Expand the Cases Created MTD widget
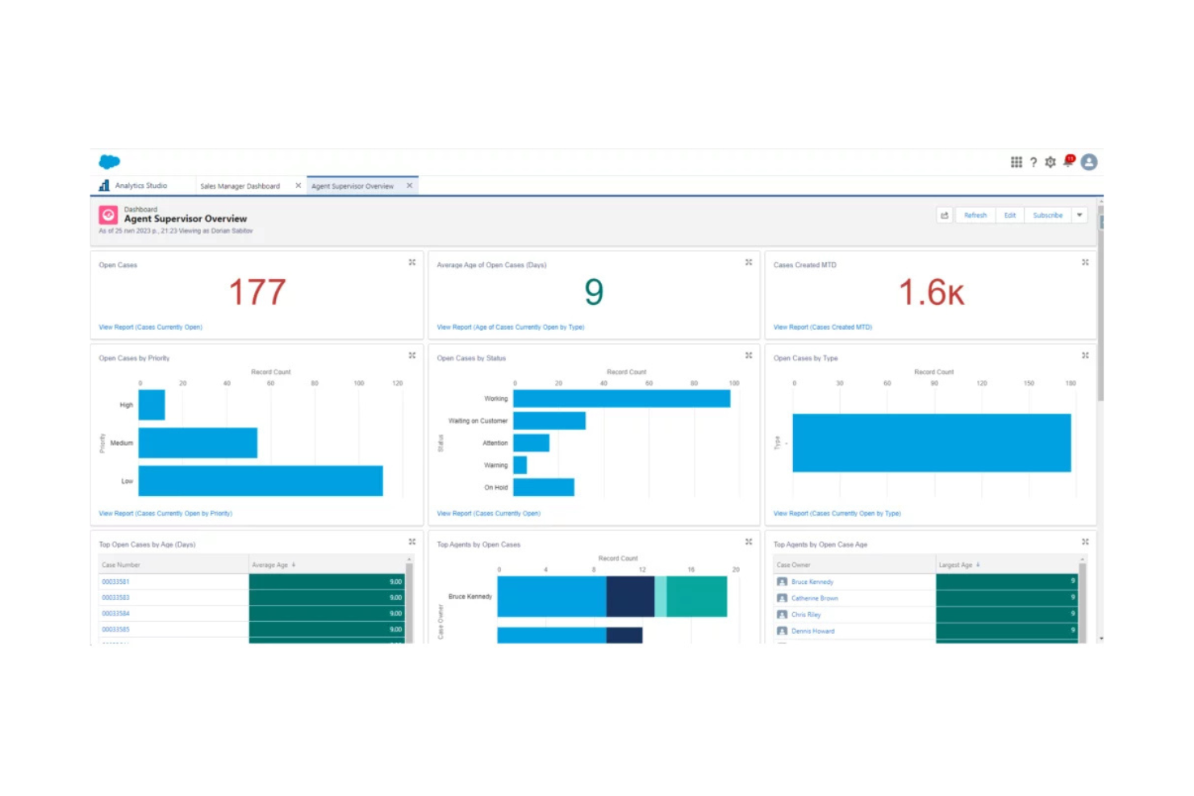 tap(1085, 261)
